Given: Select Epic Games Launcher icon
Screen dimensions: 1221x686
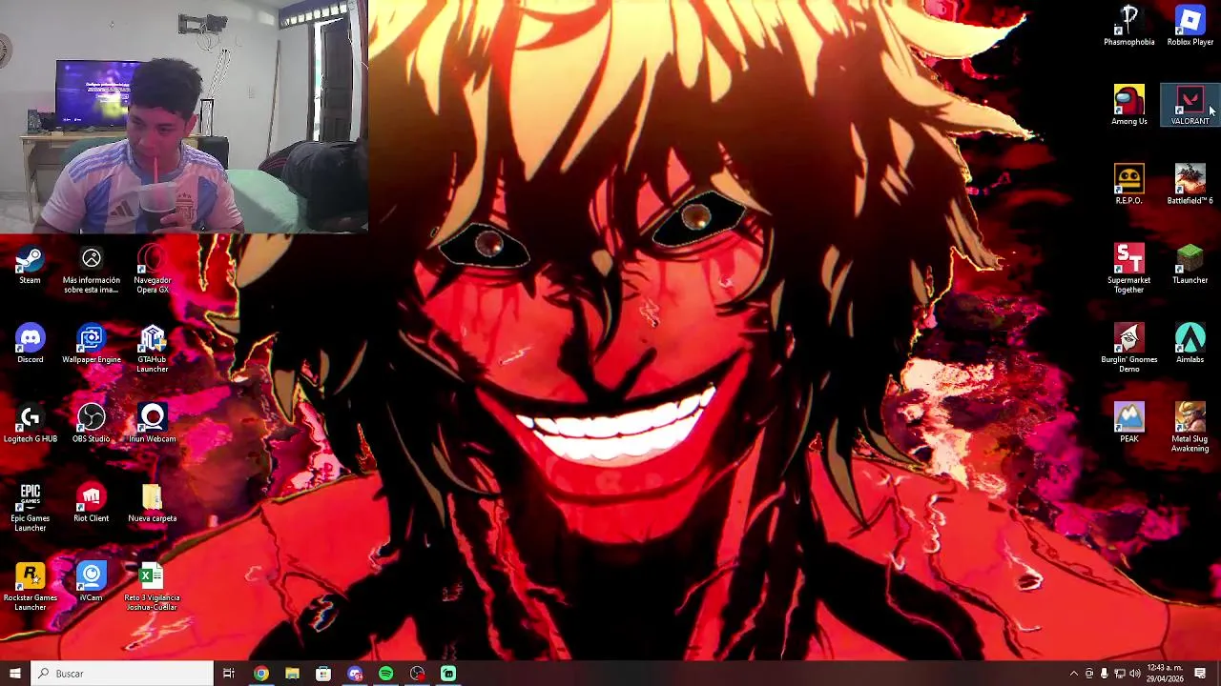Looking at the screenshot, I should click(30, 507).
